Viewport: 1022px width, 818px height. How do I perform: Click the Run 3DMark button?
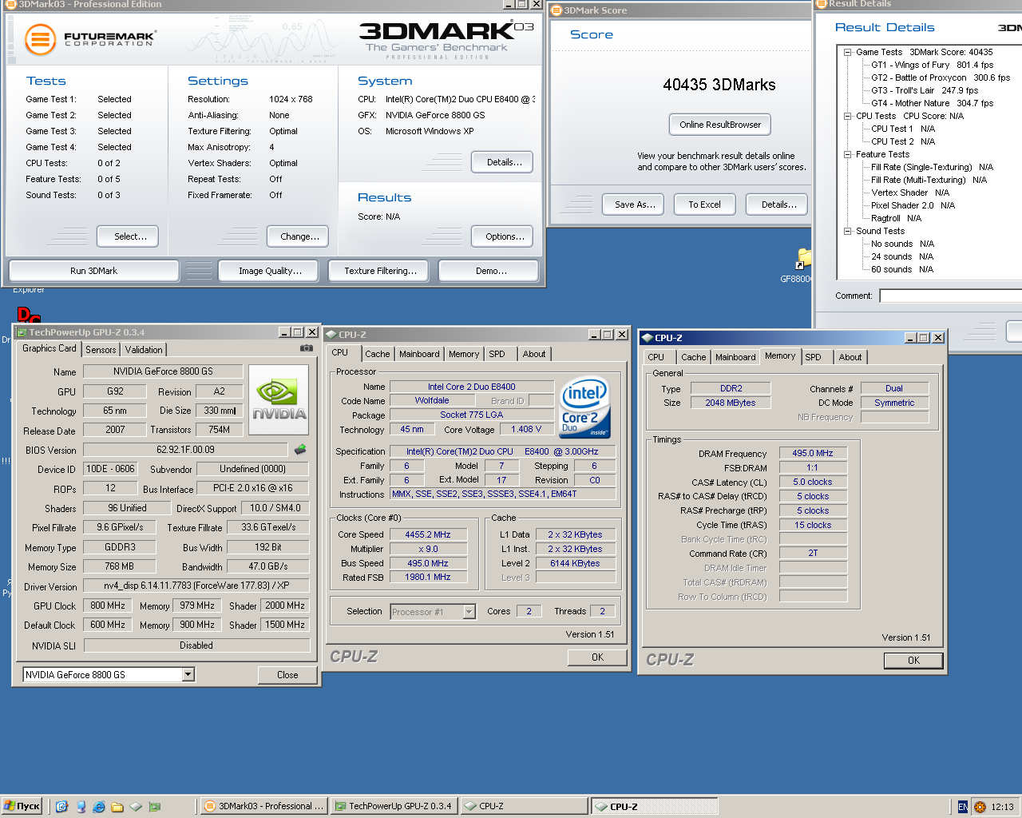[93, 271]
